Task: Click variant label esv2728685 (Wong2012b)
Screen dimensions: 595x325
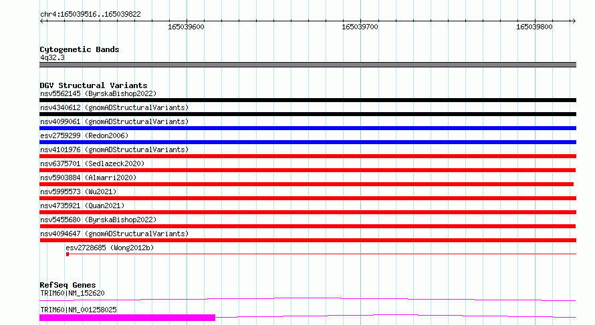Action: pos(110,248)
